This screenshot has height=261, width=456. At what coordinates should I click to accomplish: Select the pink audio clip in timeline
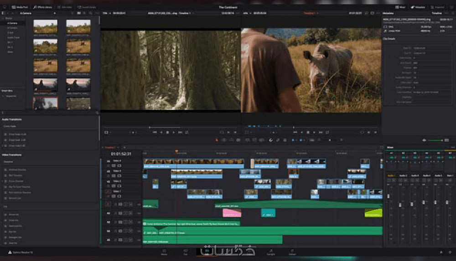point(232,213)
